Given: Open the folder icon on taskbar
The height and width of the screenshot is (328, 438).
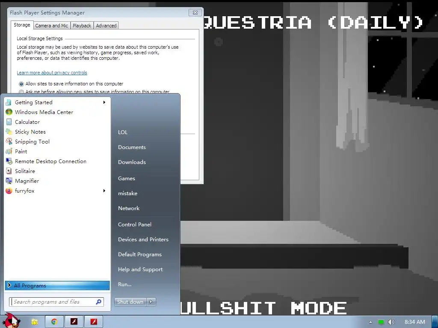Looking at the screenshot, I should click(34, 322).
